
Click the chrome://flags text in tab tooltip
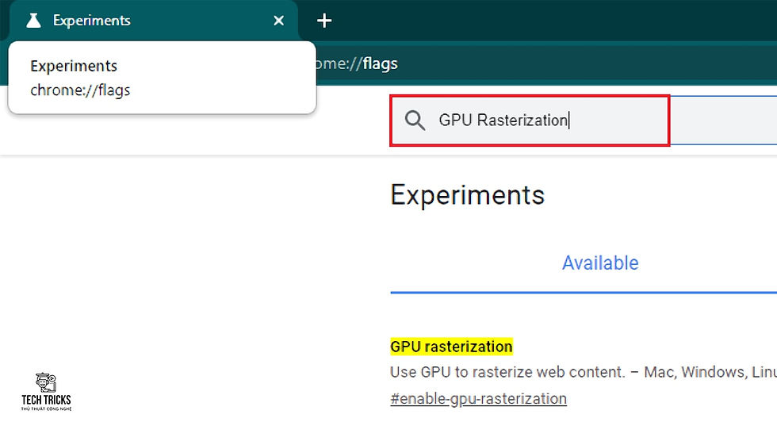click(80, 90)
